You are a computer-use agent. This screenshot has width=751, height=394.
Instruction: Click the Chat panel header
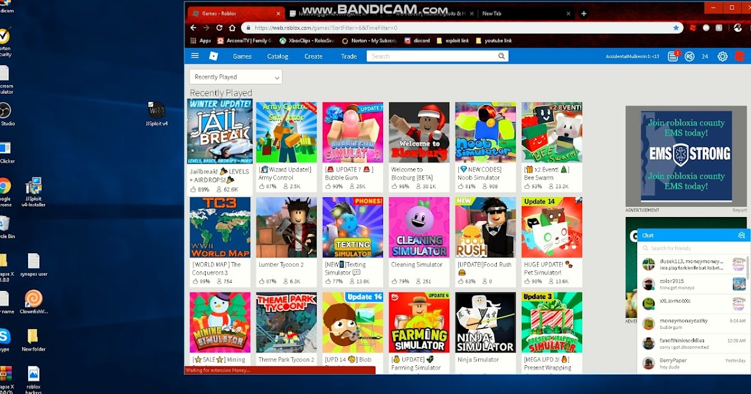tap(693, 235)
